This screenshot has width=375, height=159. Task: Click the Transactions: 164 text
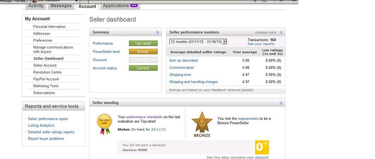[262, 40]
